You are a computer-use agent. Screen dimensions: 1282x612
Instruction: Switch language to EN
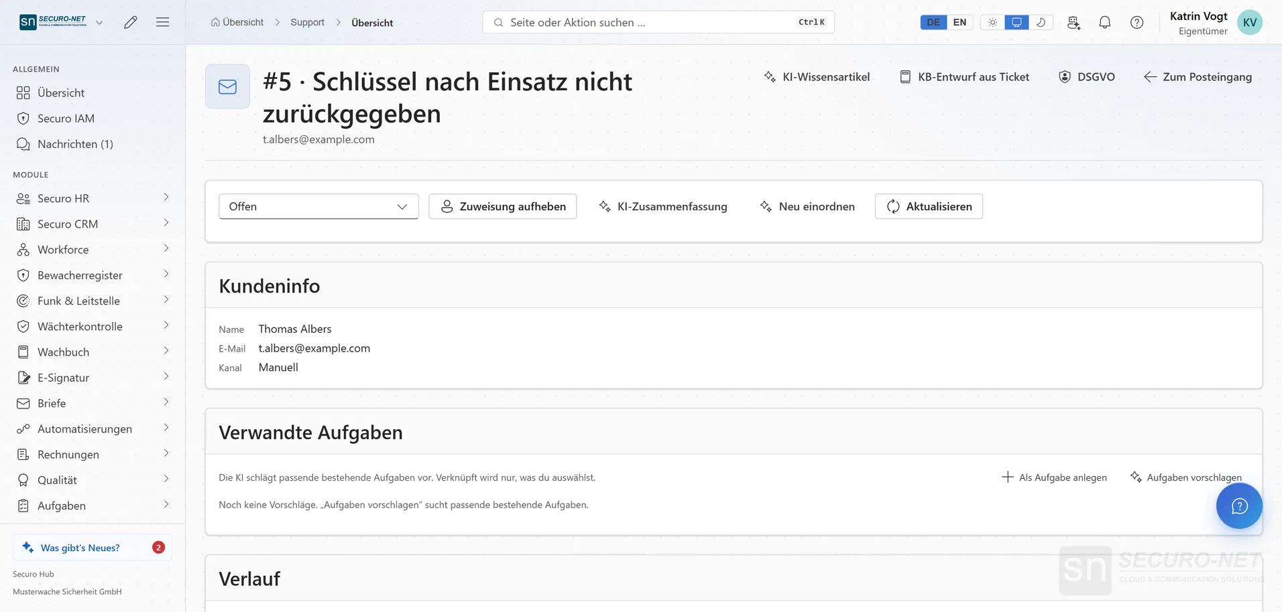pos(959,22)
